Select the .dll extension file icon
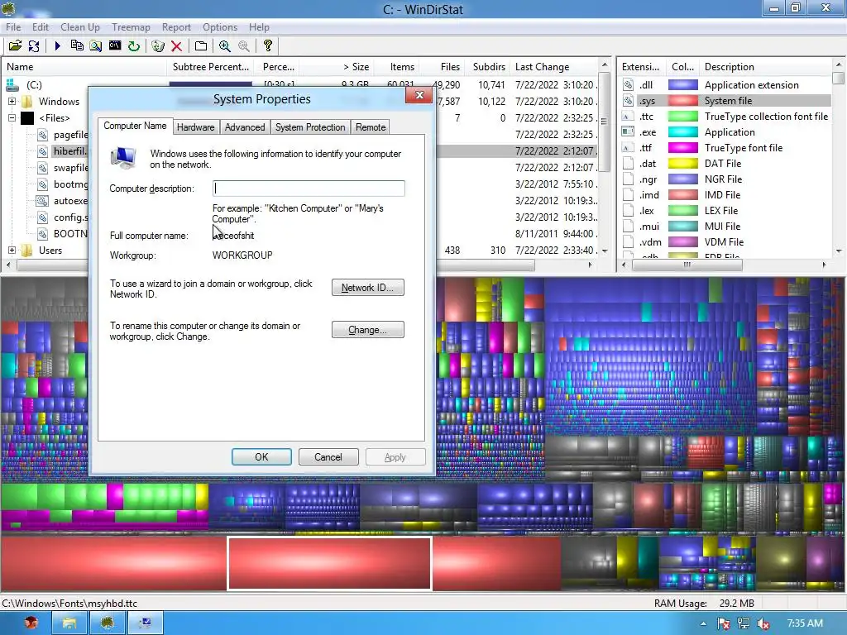Screen dimensions: 847x635 point(629,85)
